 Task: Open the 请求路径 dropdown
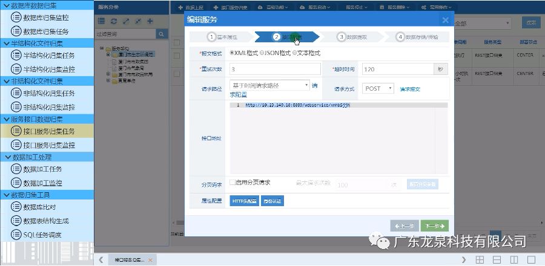(x=269, y=86)
